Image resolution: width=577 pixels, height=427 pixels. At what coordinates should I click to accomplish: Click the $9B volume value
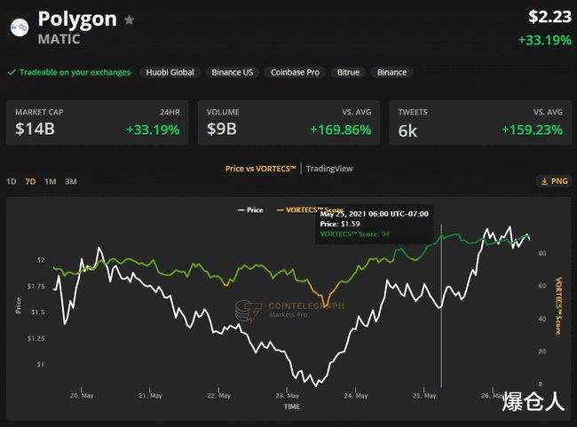(222, 129)
